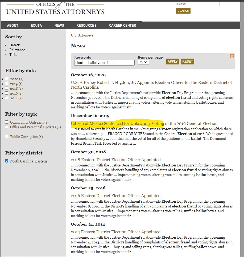The height and width of the screenshot is (257, 244).
Task: Check the 2019 (1) date filter
Action: point(7,83)
